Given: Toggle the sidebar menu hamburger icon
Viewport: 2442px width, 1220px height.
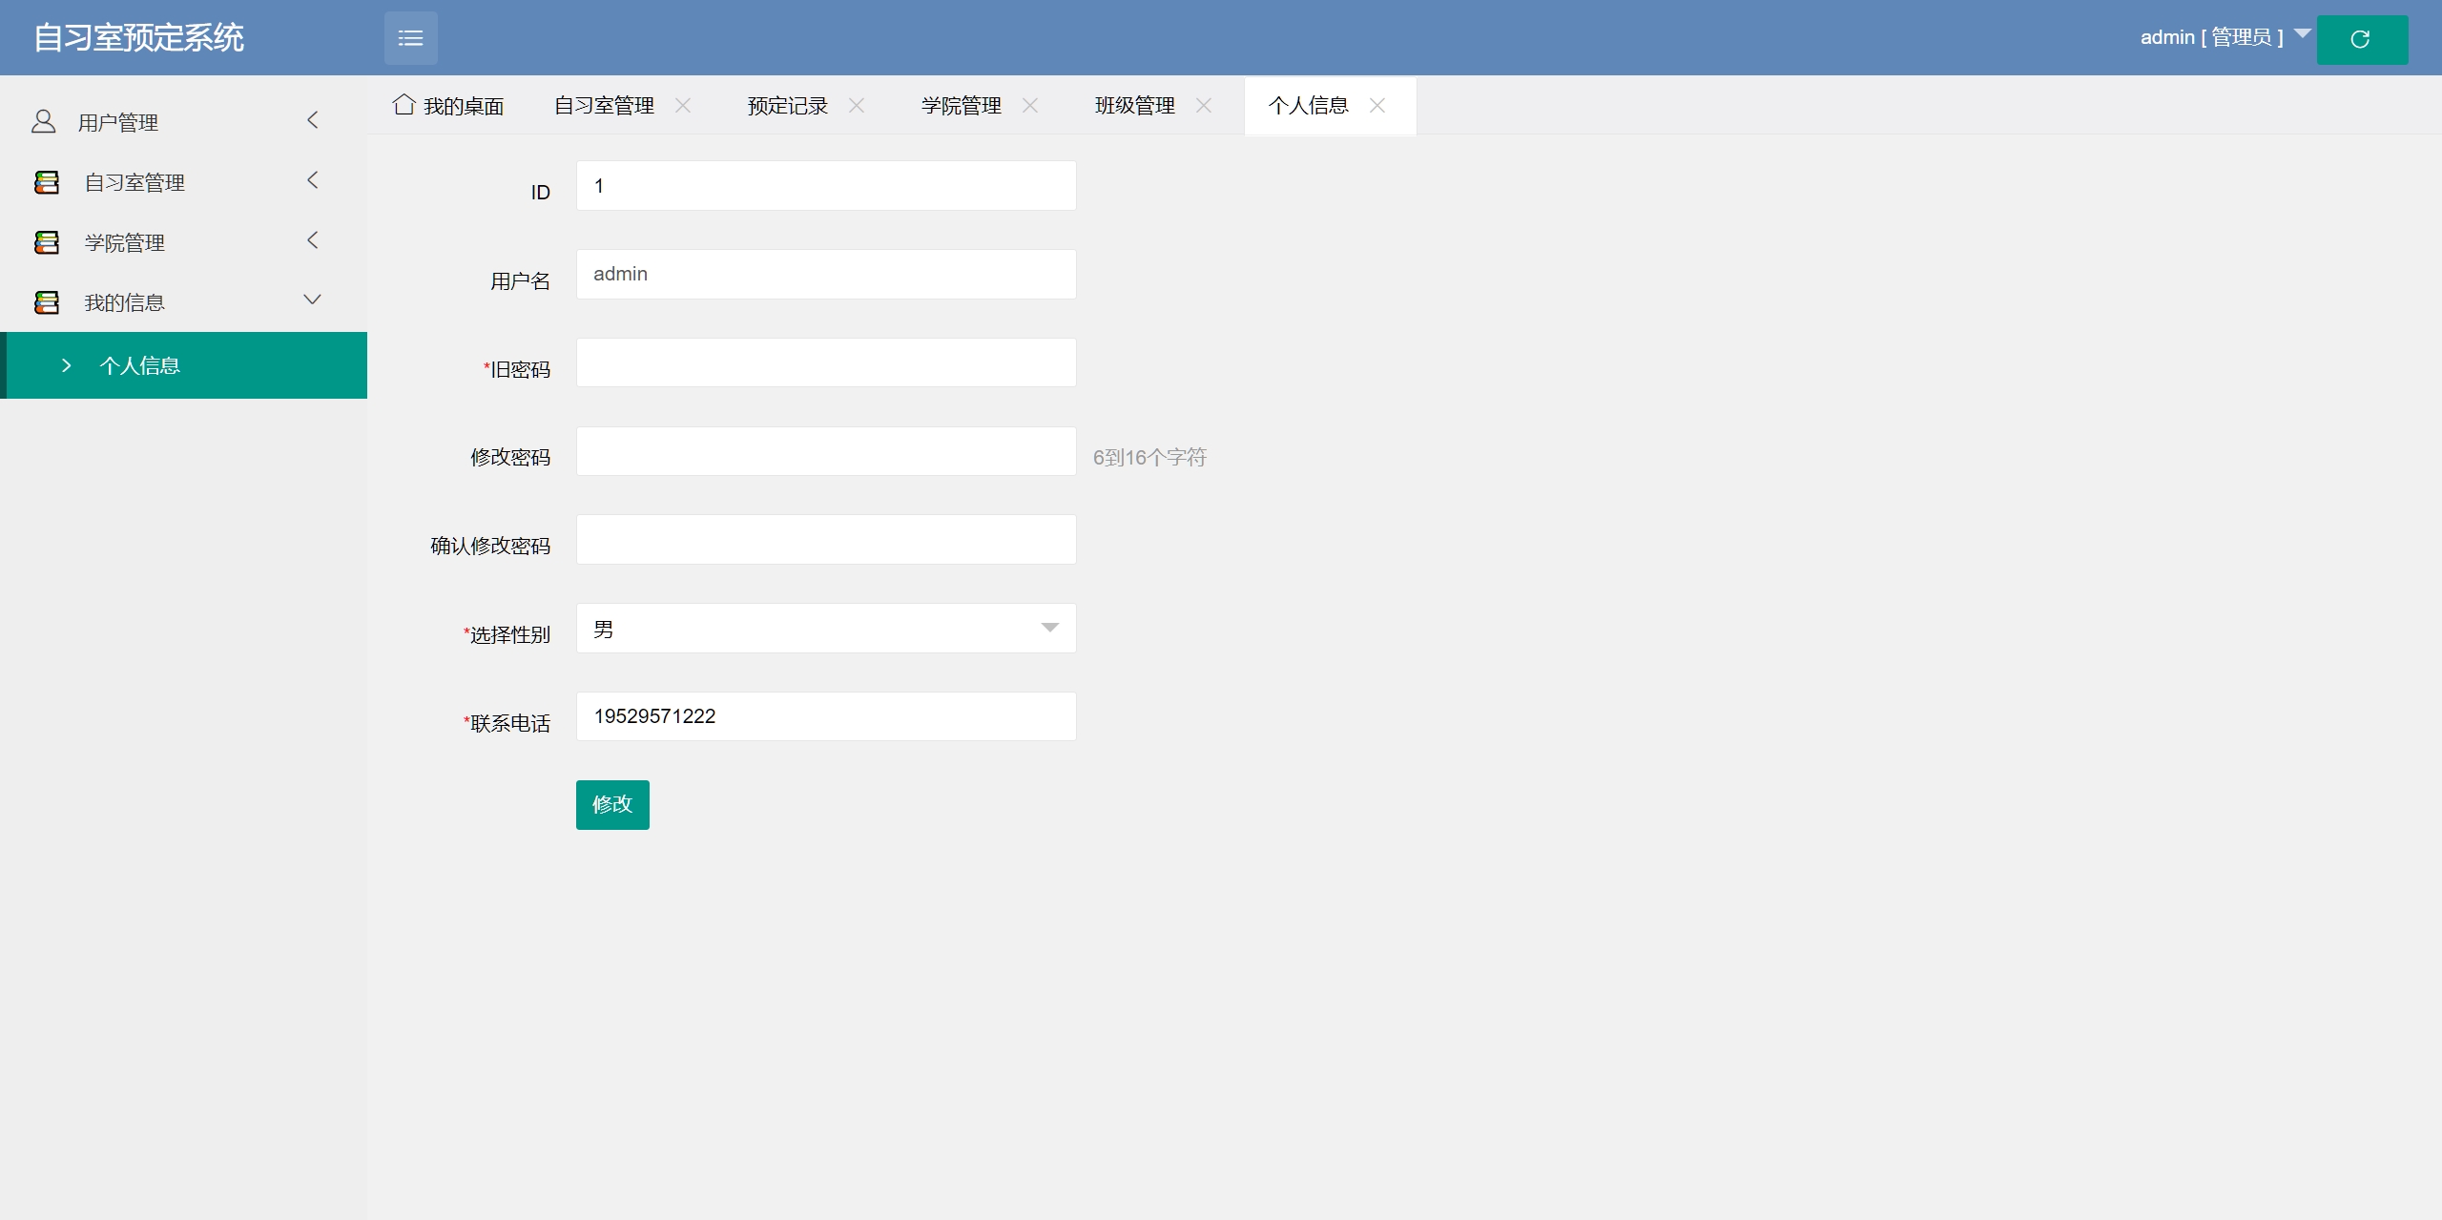Looking at the screenshot, I should [x=410, y=38].
